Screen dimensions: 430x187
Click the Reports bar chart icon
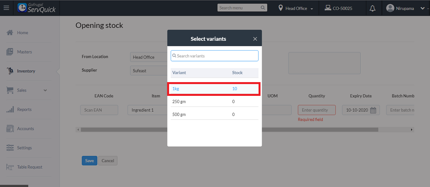click(10, 110)
